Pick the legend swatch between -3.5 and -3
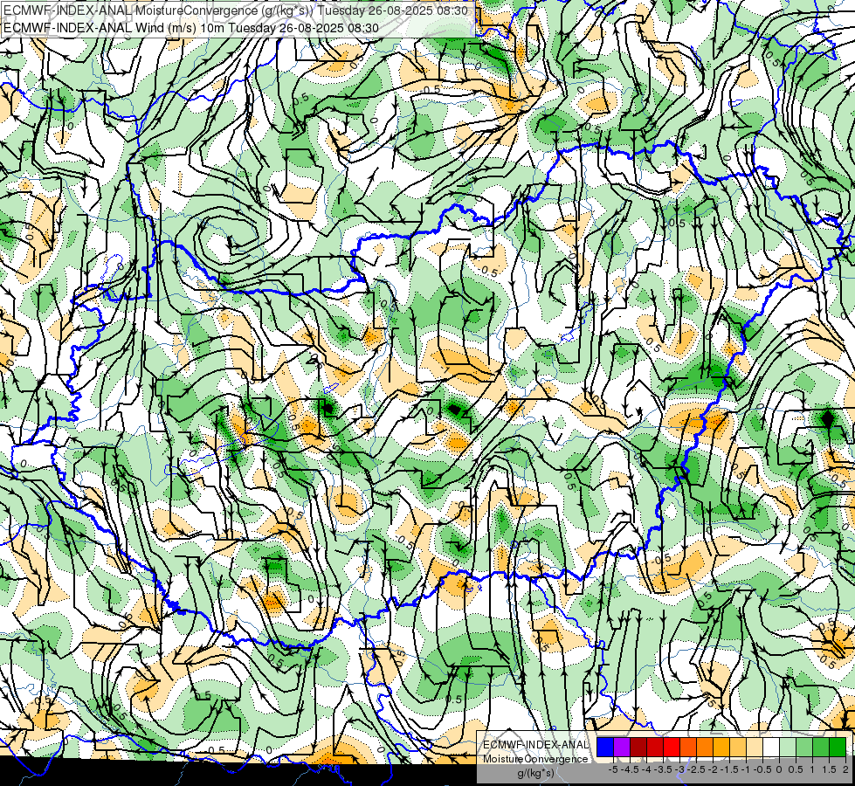Screen dimensions: 855x786 pos(672,747)
